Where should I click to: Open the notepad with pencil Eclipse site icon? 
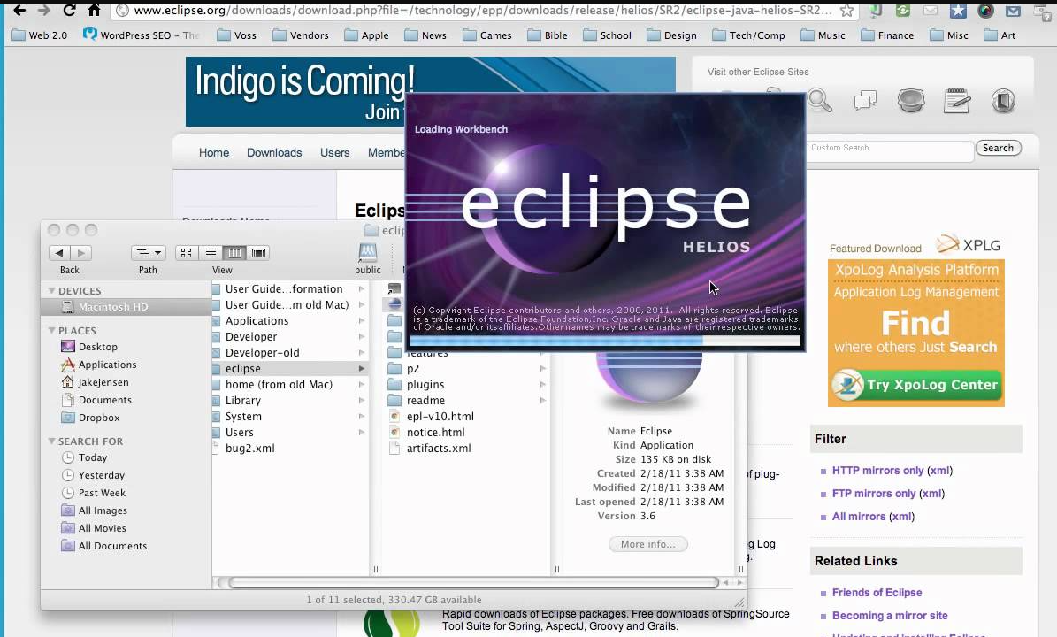coord(957,101)
